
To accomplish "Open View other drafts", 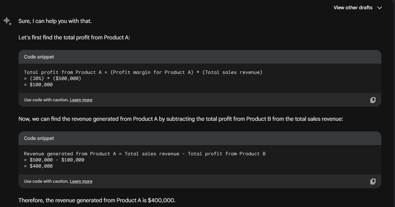I will tap(353, 8).
